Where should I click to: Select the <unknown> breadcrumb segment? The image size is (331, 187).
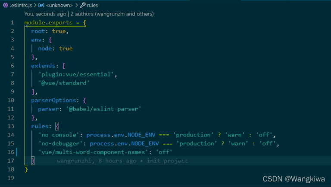tap(58, 6)
